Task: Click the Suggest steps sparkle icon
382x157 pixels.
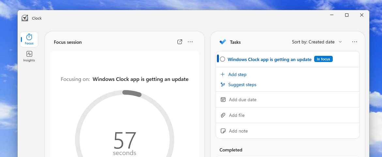Action: [223, 85]
